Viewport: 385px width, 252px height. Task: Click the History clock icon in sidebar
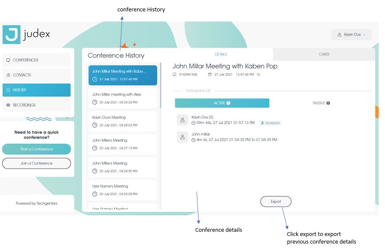pos(8,90)
